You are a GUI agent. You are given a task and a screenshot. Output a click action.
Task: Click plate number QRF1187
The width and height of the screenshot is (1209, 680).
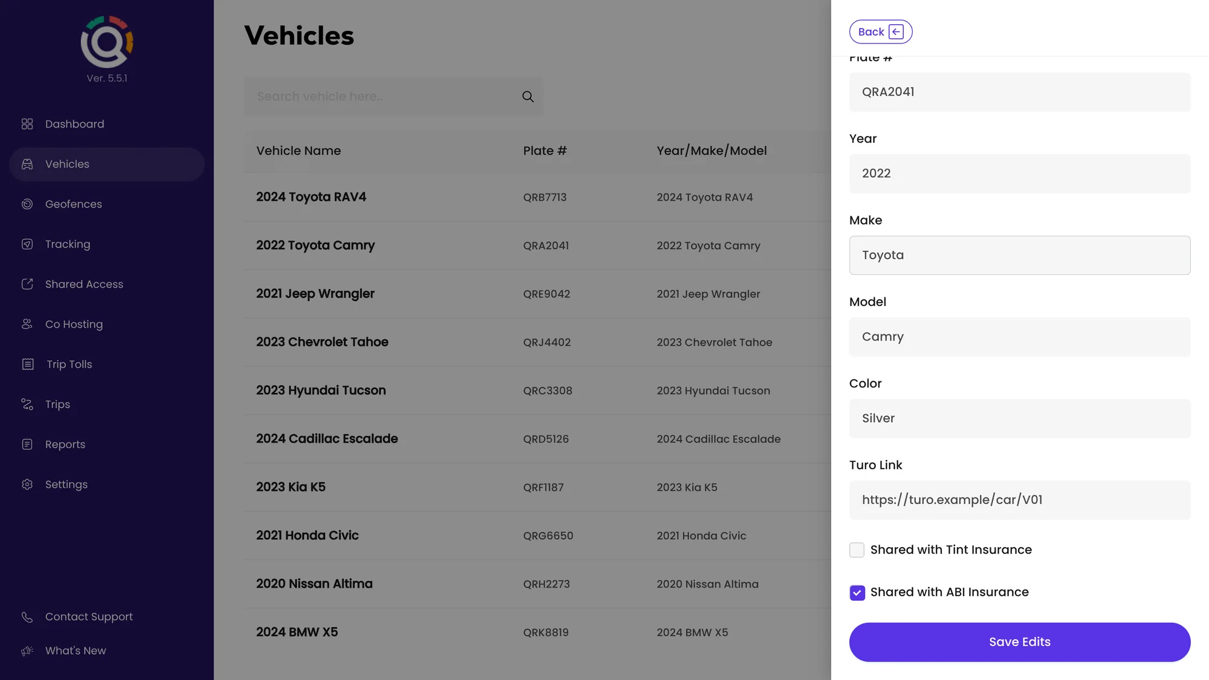543,487
